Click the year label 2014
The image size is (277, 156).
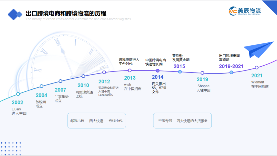click(x=158, y=77)
